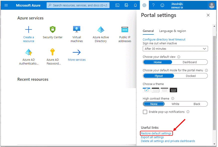Set default view to Home
Screen dimensions: 218x147
click(158, 62)
